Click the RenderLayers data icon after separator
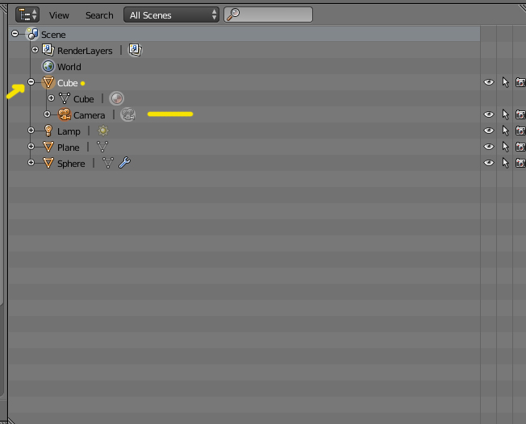This screenshot has height=424, width=526. coord(136,50)
